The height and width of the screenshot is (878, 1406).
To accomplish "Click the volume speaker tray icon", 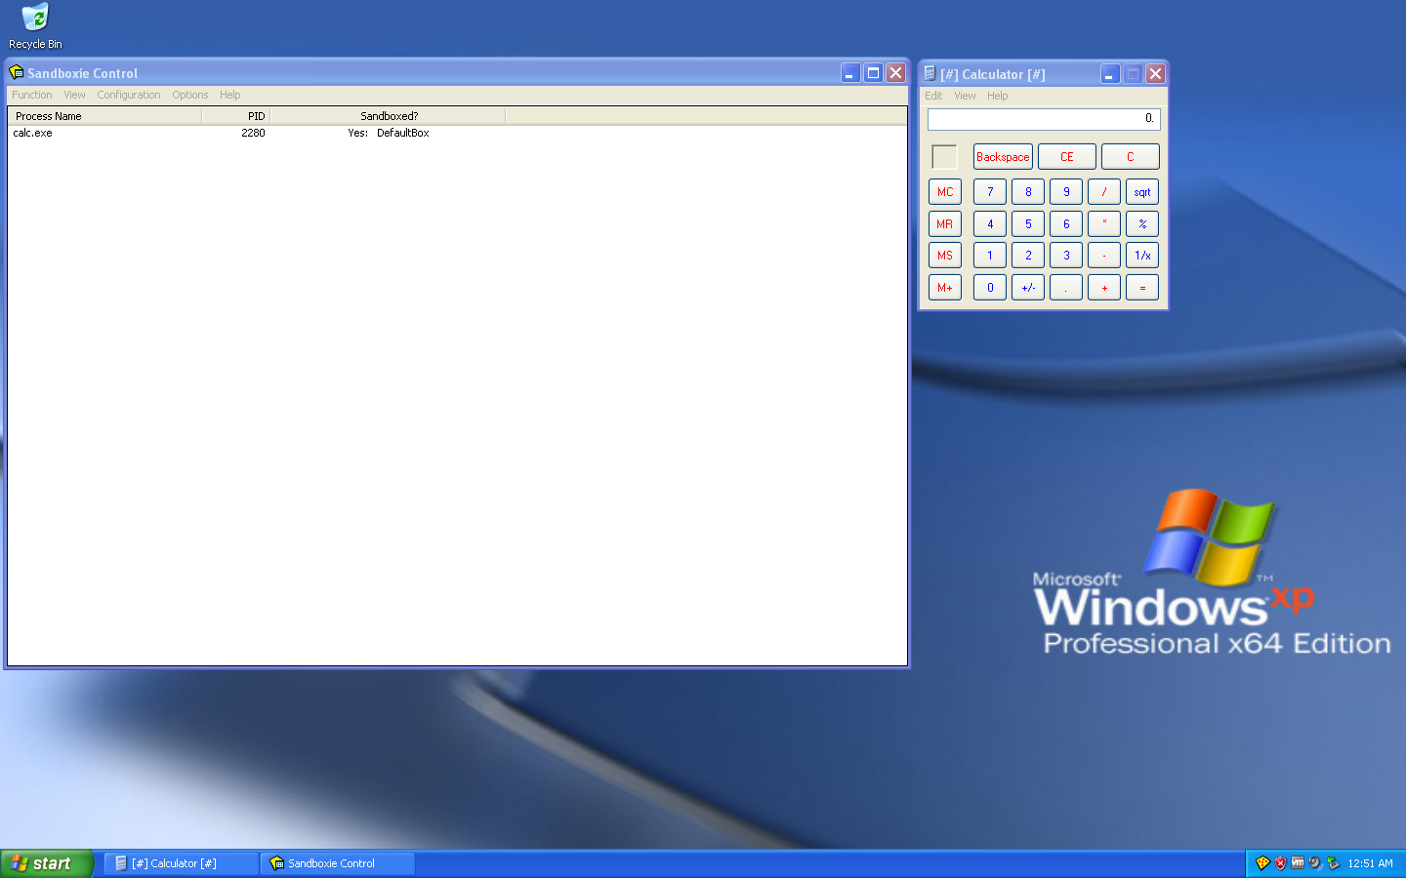I will tap(1315, 863).
